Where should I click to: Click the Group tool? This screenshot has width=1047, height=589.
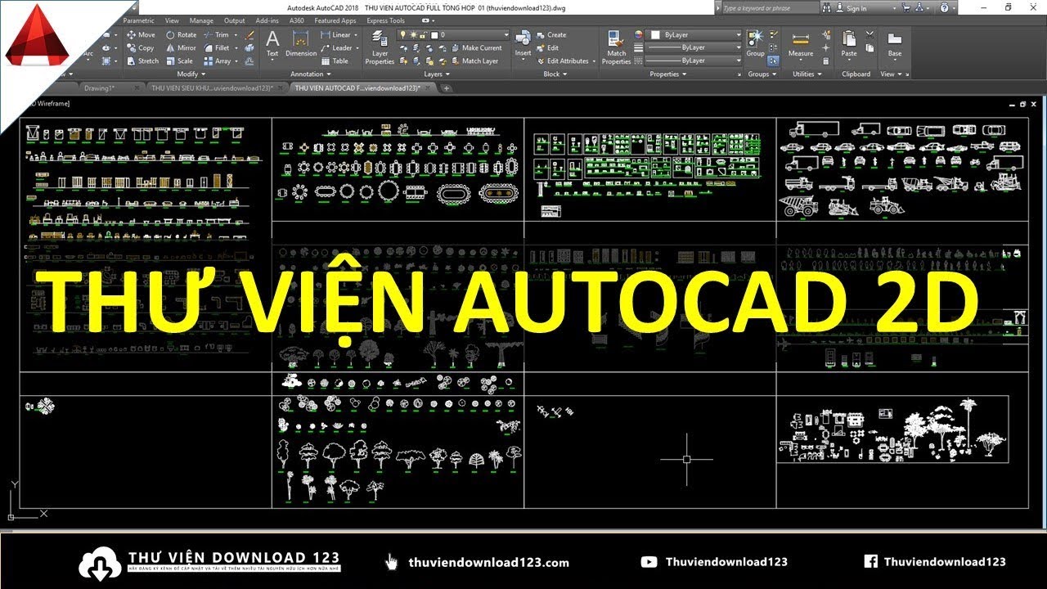tap(755, 44)
